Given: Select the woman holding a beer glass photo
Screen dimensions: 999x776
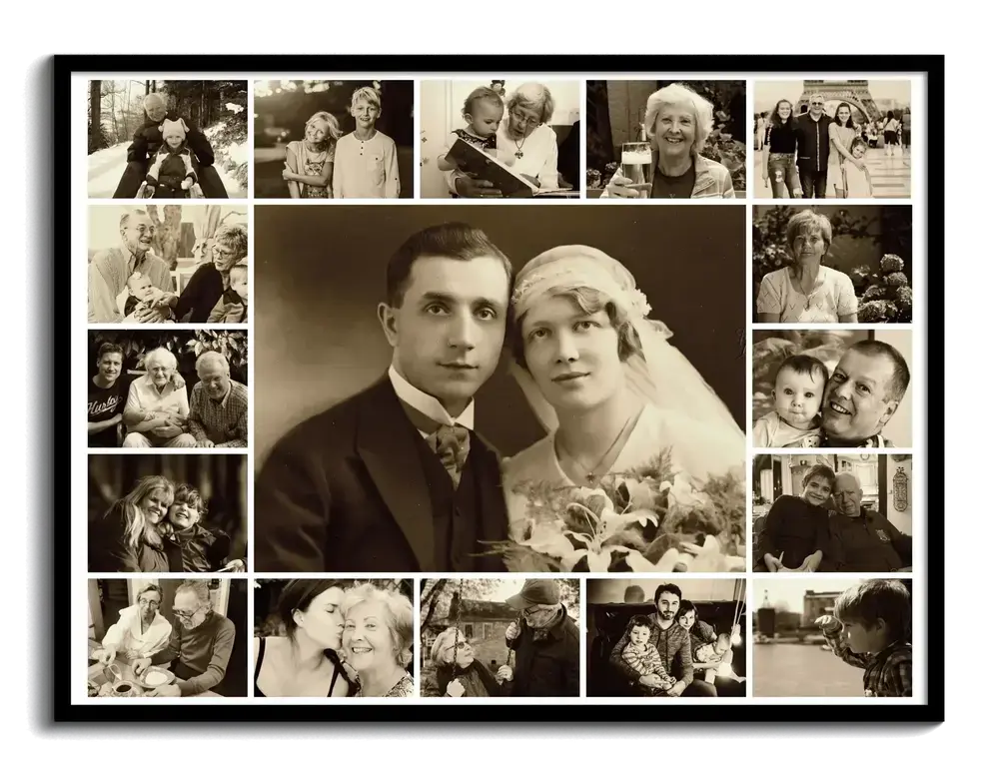Looking at the screenshot, I should click(x=666, y=139).
